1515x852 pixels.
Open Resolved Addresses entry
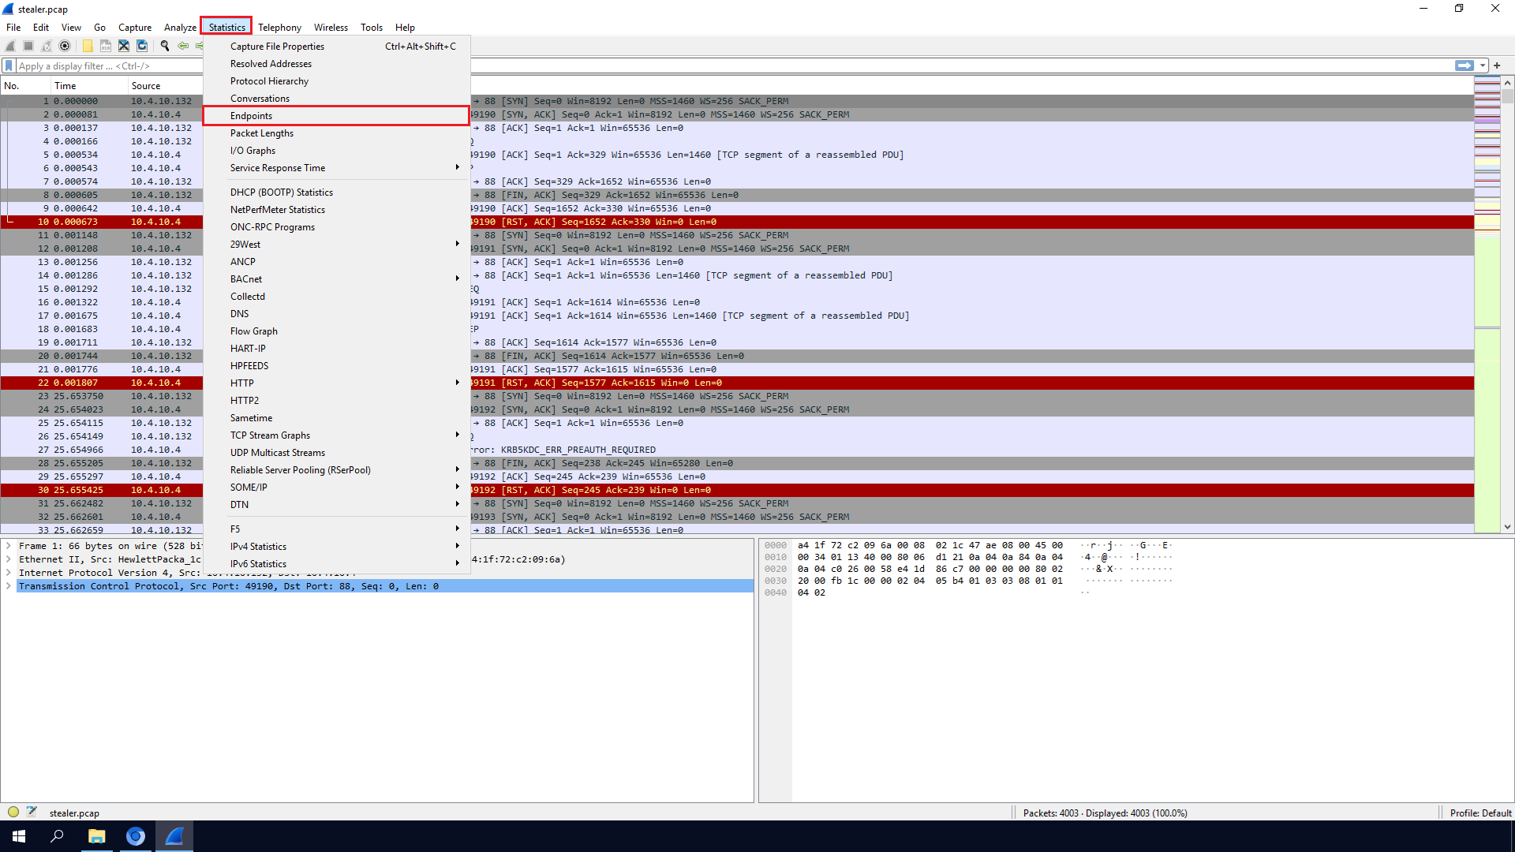click(337, 64)
